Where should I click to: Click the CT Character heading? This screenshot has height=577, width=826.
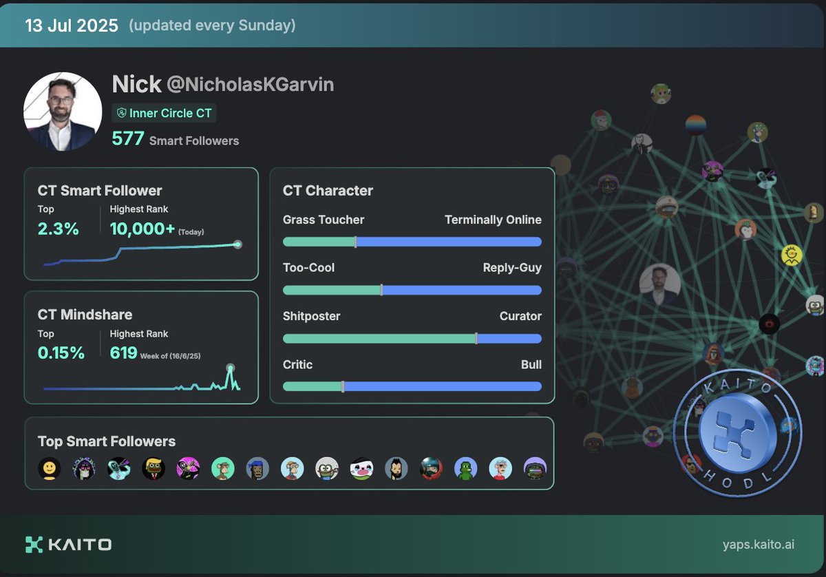[328, 191]
